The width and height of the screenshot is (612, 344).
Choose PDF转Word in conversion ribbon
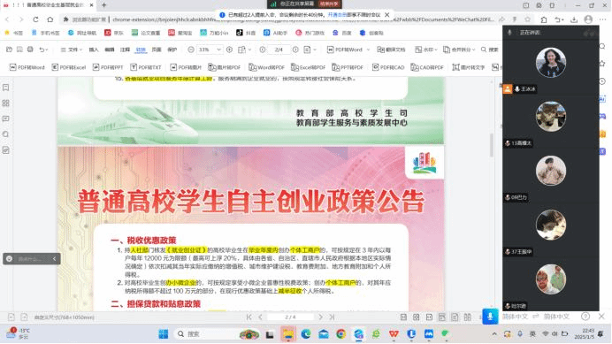click(27, 67)
